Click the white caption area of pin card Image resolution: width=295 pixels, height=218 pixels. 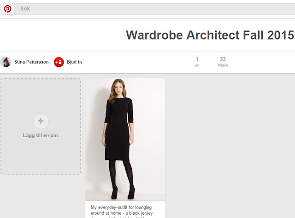(125, 209)
